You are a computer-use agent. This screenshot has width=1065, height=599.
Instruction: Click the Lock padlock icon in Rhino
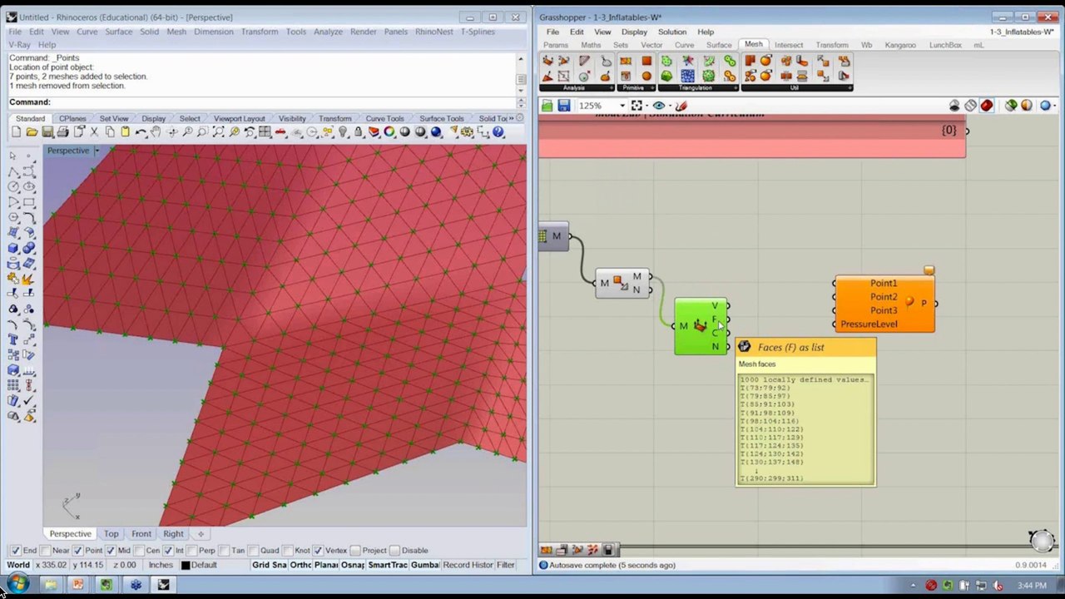(x=358, y=132)
